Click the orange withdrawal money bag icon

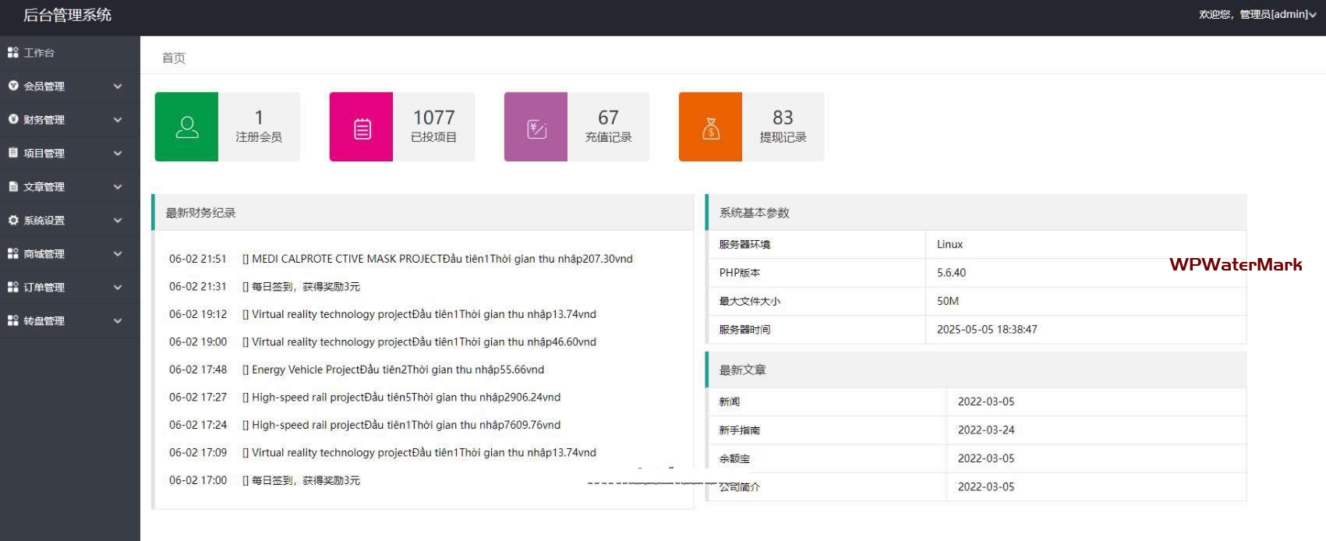coord(710,128)
